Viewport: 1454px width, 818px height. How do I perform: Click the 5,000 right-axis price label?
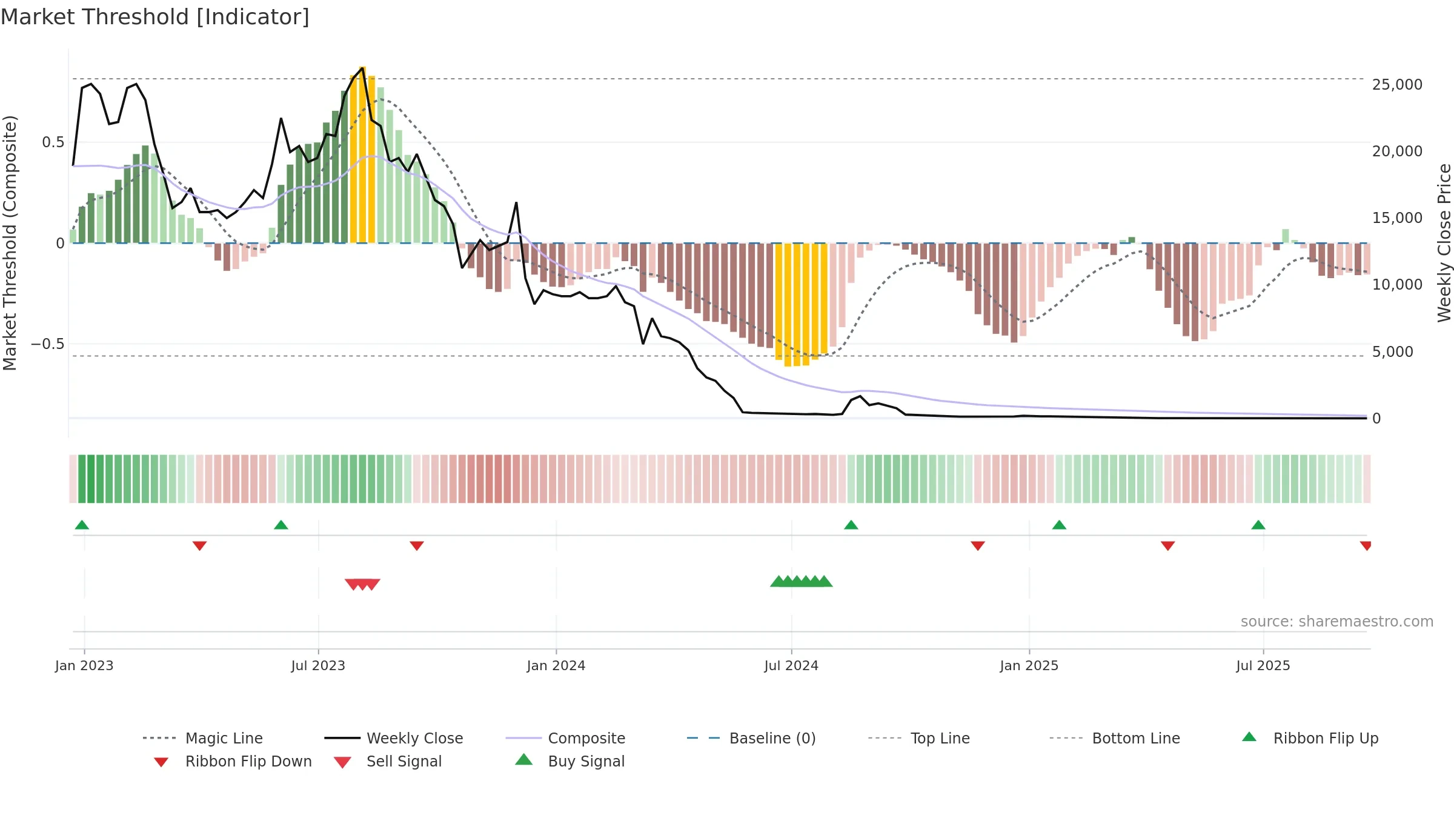(1393, 352)
